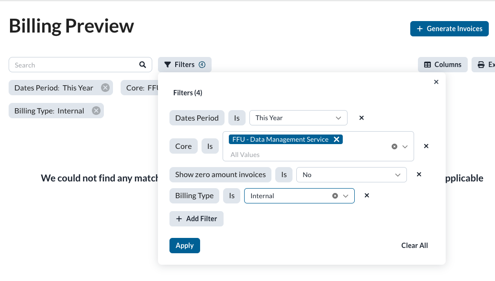Delete the Core filter row
495x281 pixels.
point(426,146)
